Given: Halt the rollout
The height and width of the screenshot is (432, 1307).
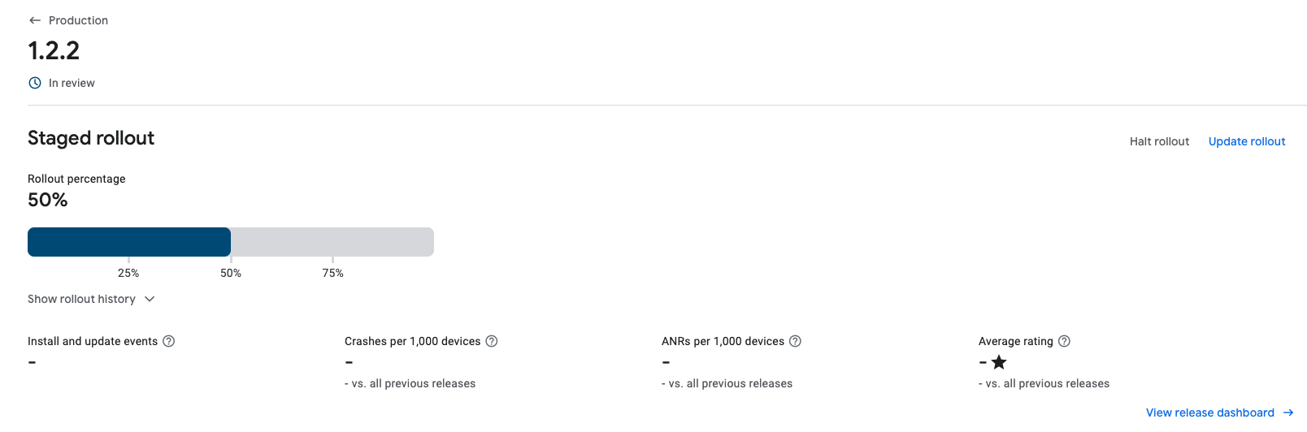Looking at the screenshot, I should point(1159,141).
